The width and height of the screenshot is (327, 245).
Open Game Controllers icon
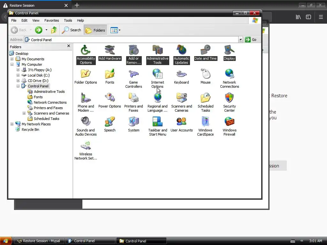pyautogui.click(x=133, y=78)
